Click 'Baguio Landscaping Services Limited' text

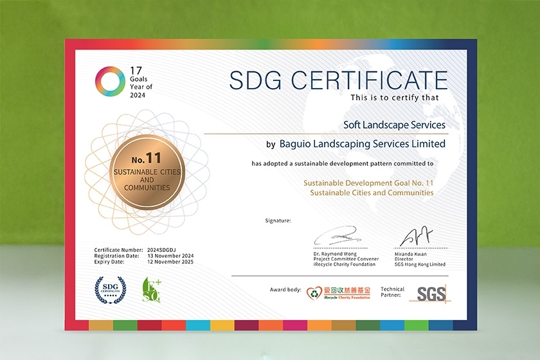pos(363,143)
